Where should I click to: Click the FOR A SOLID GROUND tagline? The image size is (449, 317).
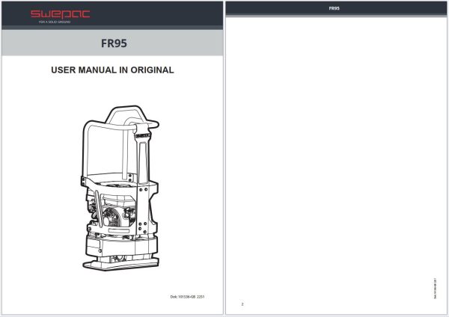click(55, 22)
